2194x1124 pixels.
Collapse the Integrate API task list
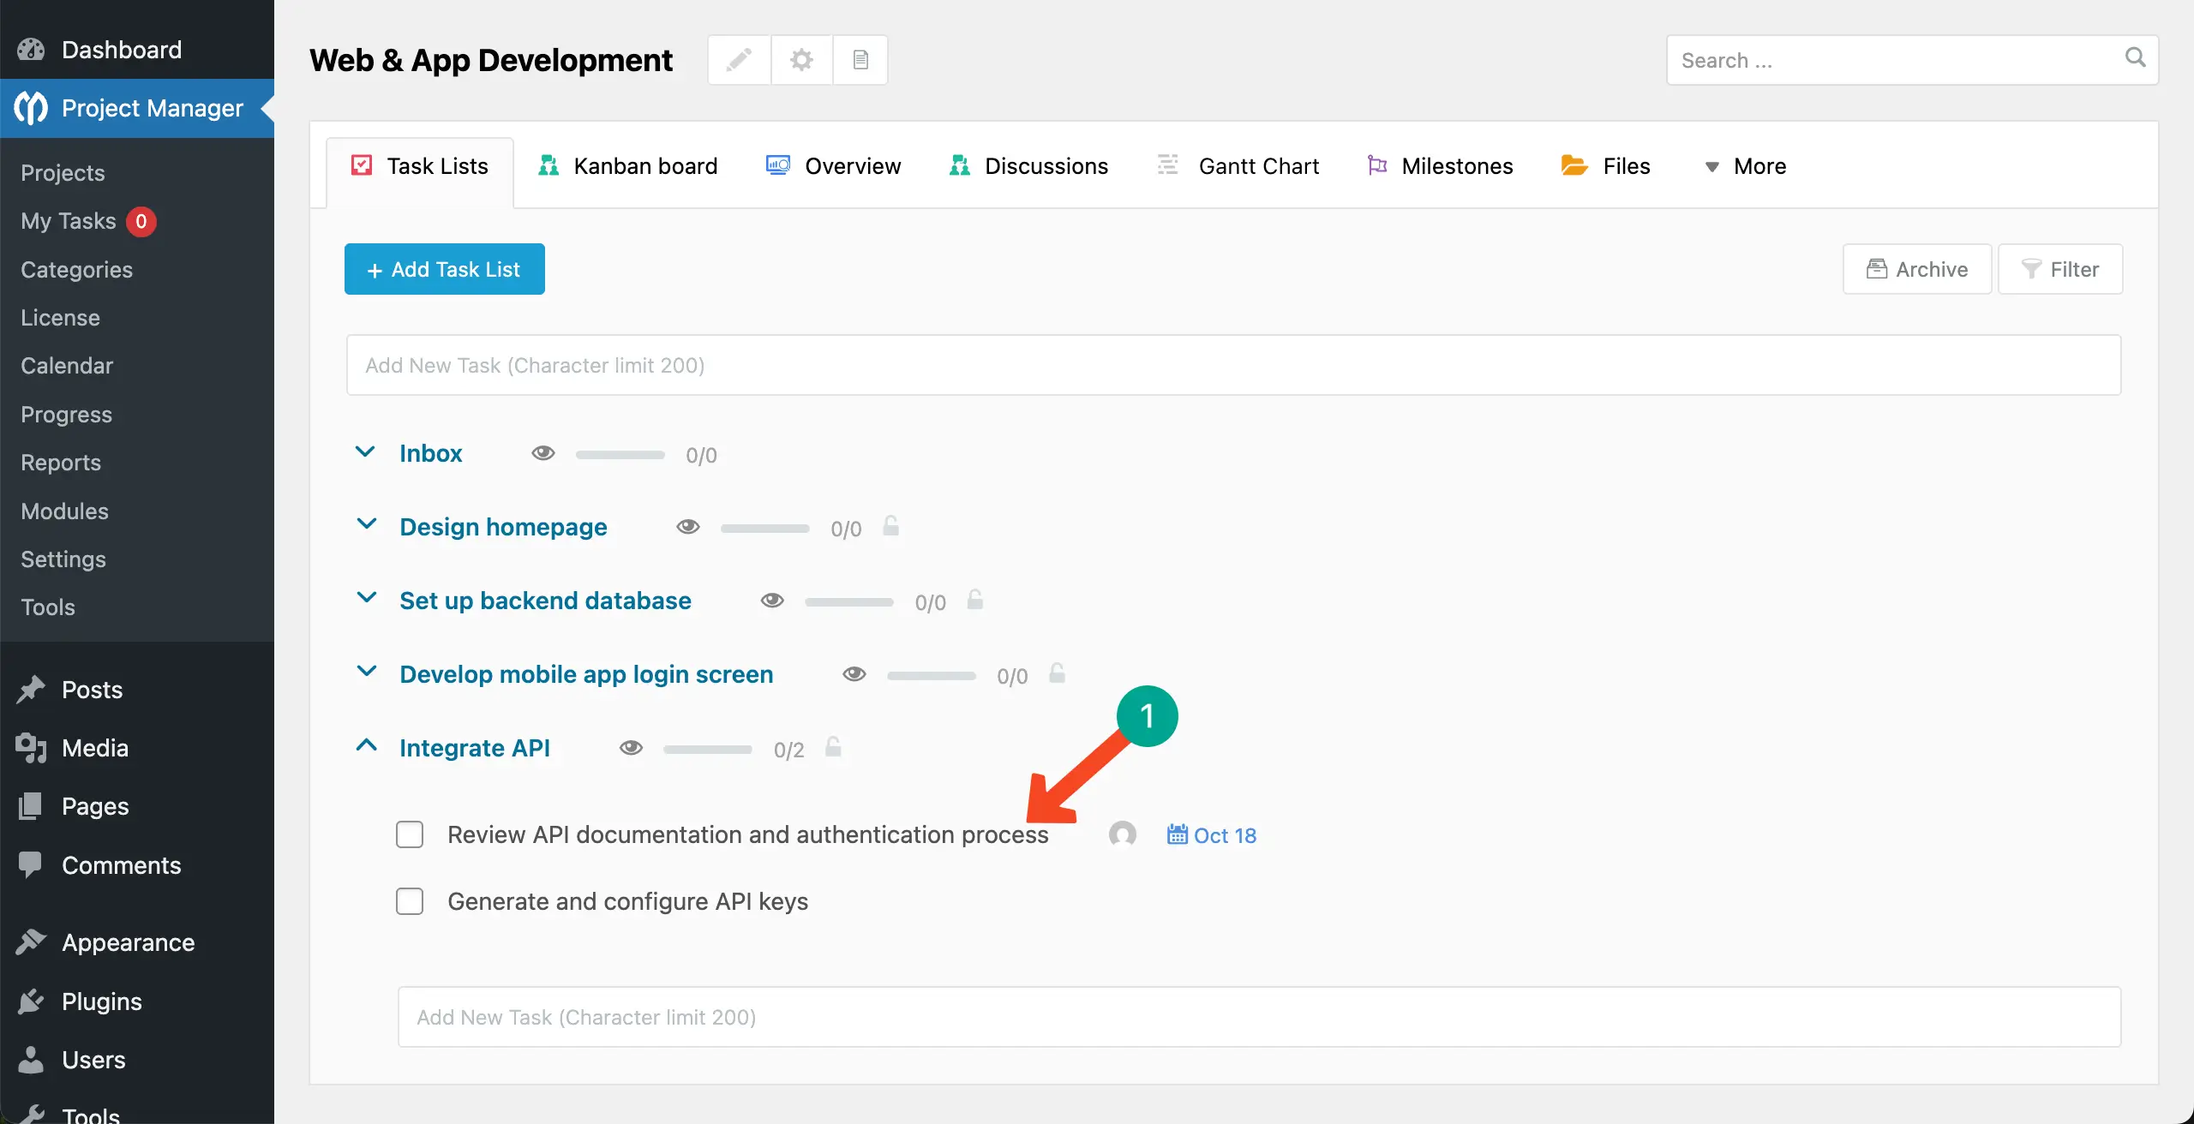(x=366, y=746)
